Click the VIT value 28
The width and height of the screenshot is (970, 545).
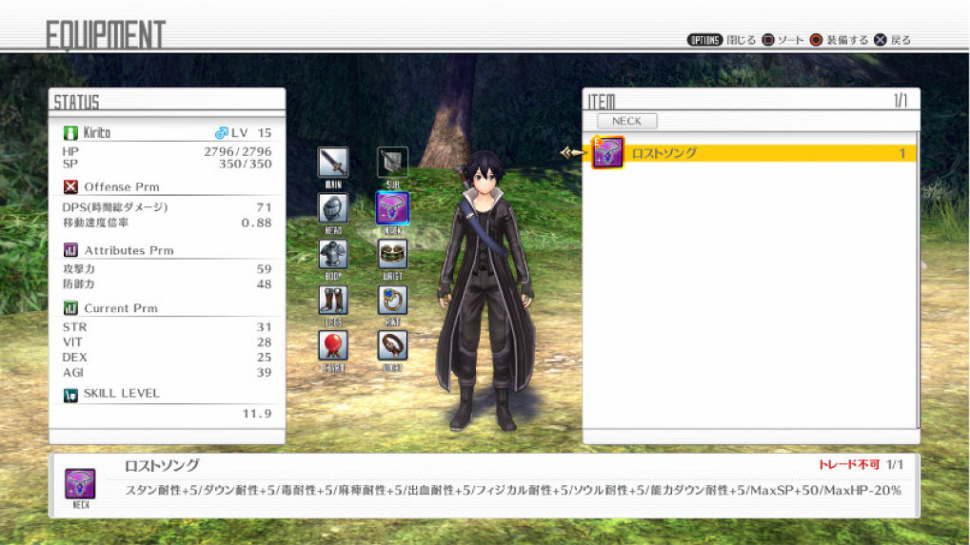click(x=264, y=342)
